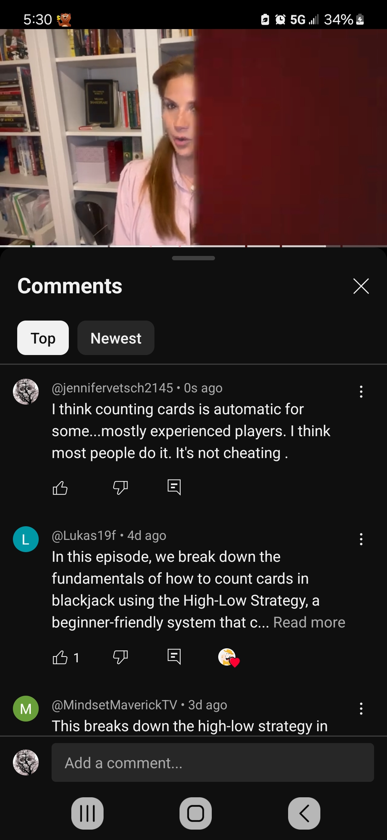Open options menu for @MindsetMaverickTV comment
This screenshot has height=840, width=387.
click(361, 709)
